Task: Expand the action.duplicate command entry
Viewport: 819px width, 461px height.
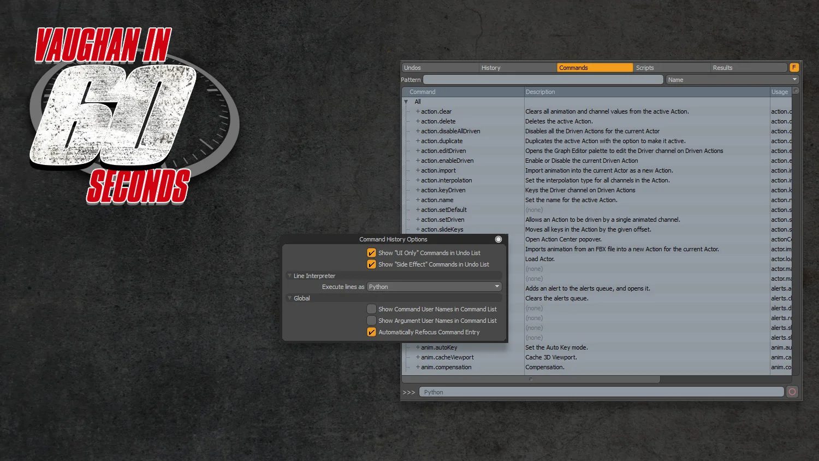Action: 418,141
